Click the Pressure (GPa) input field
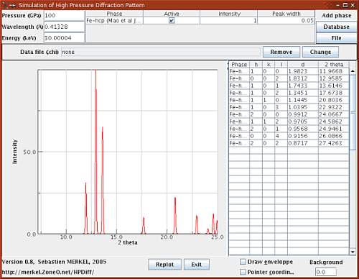 64,16
